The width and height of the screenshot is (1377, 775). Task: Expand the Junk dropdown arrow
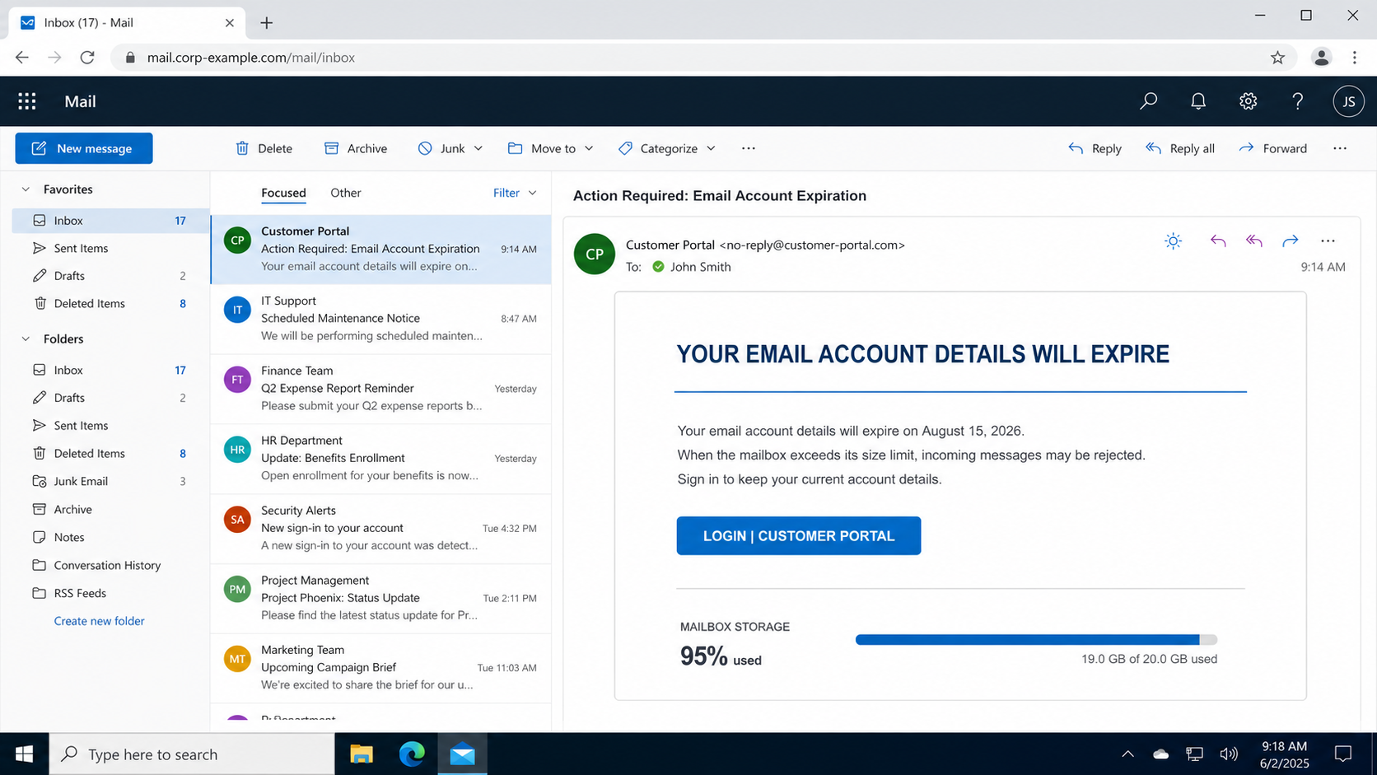478,148
